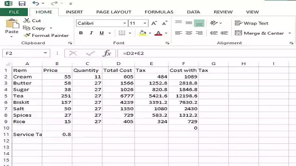Open the PAGE LAYOUT tab

114,12
